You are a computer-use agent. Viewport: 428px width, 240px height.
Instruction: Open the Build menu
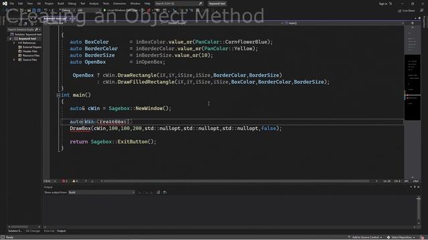point(61,3)
